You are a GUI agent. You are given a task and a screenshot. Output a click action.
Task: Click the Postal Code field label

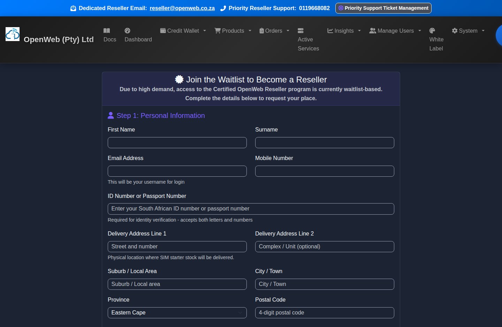(270, 300)
